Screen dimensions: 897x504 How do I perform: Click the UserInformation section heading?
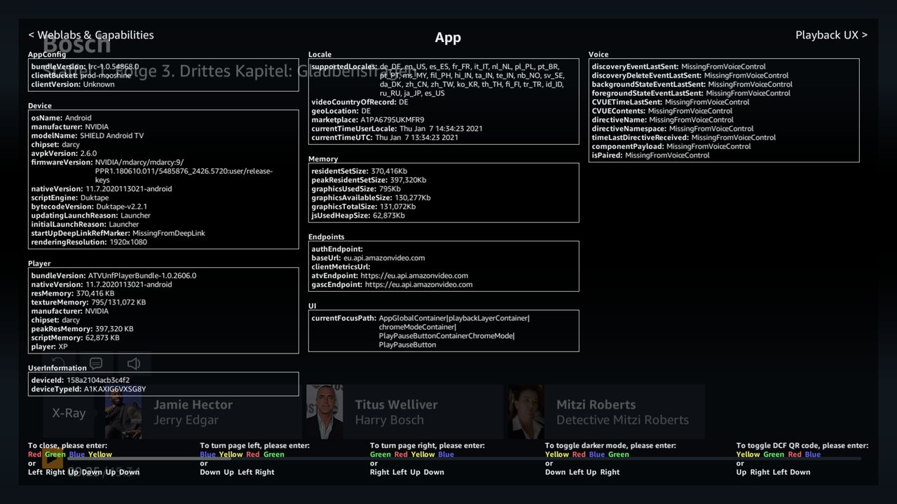point(57,368)
